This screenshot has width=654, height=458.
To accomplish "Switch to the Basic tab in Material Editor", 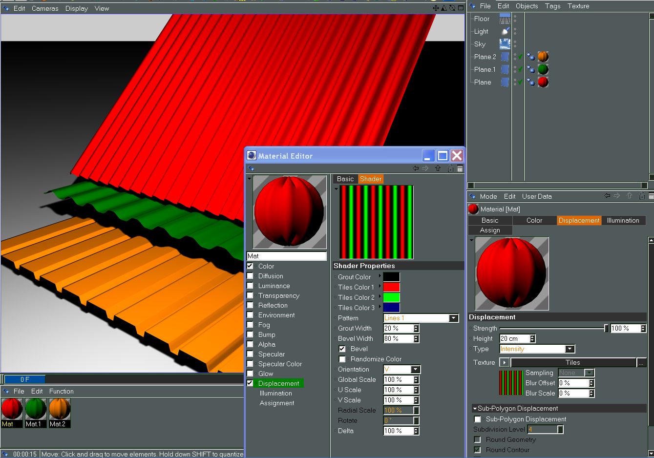I will click(345, 179).
